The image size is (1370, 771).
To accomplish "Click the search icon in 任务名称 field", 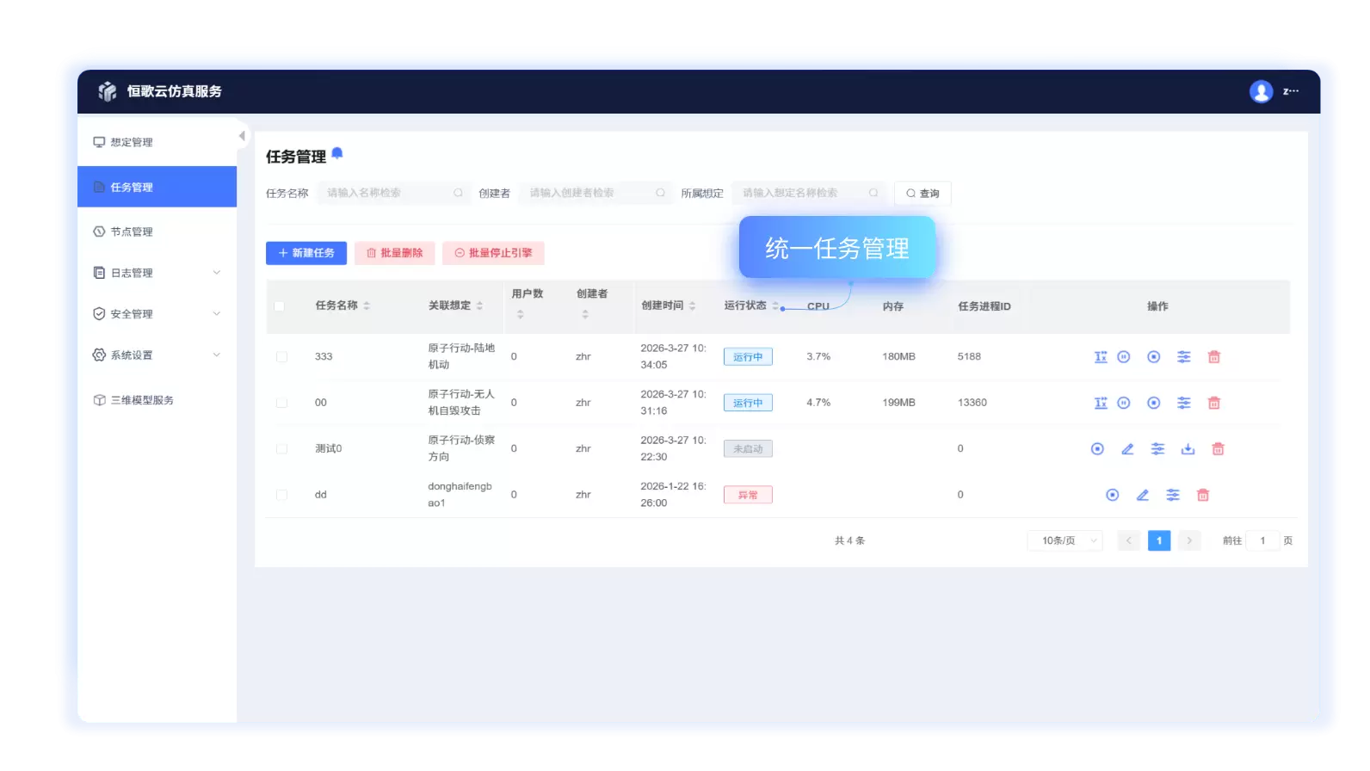I will point(458,193).
